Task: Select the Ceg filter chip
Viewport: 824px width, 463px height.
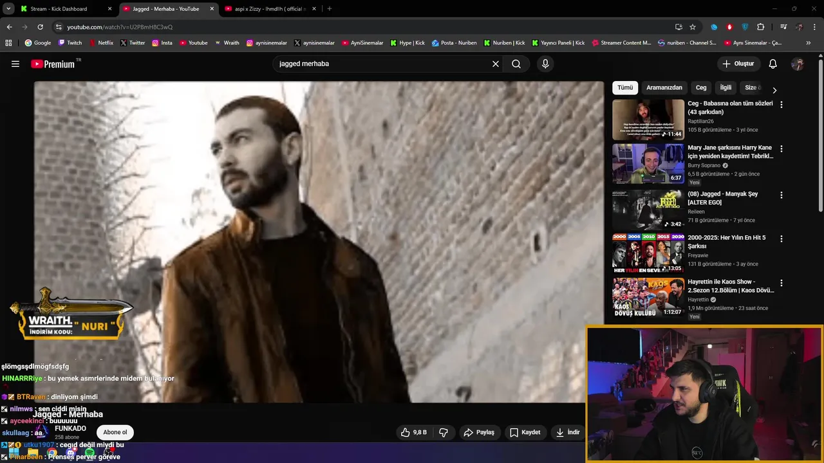Action: (x=701, y=87)
